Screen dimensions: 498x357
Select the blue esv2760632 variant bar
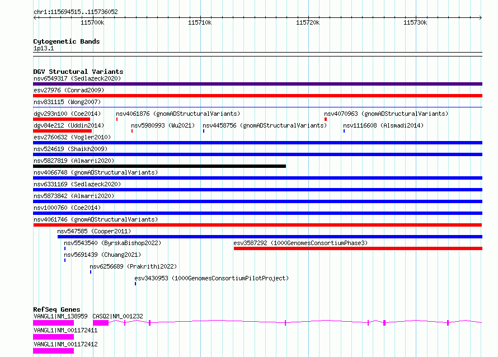(257, 143)
